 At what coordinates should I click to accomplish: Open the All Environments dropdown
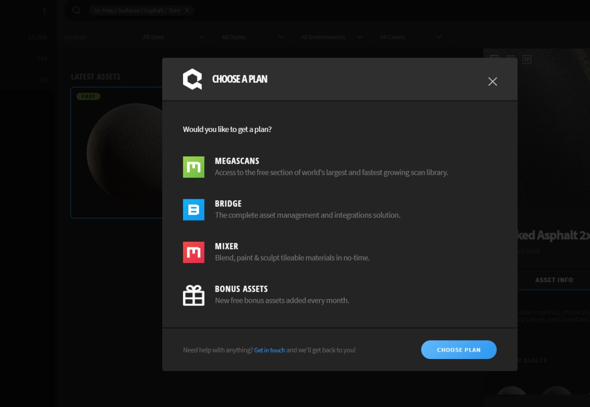[331, 37]
